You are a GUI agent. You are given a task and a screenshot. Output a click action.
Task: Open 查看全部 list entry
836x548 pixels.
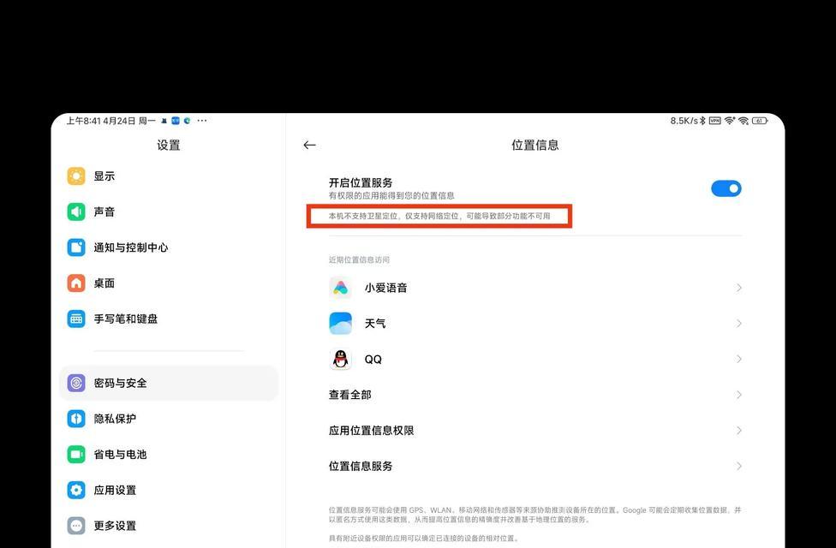pyautogui.click(x=534, y=395)
